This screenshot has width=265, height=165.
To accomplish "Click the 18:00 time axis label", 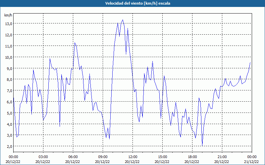I will (x=192, y=157).
